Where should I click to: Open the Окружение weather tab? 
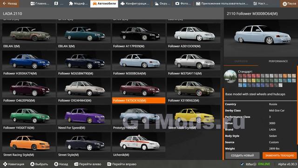pos(162,4)
